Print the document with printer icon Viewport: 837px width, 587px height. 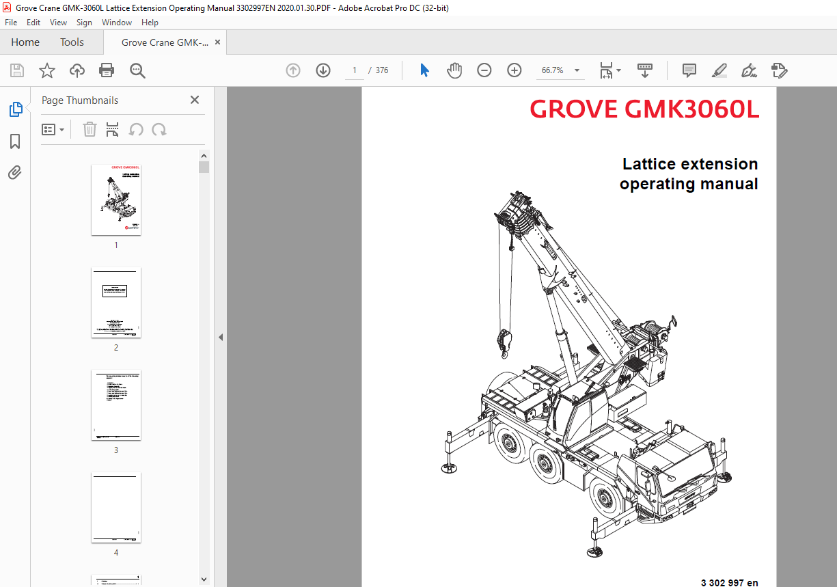pyautogui.click(x=107, y=70)
